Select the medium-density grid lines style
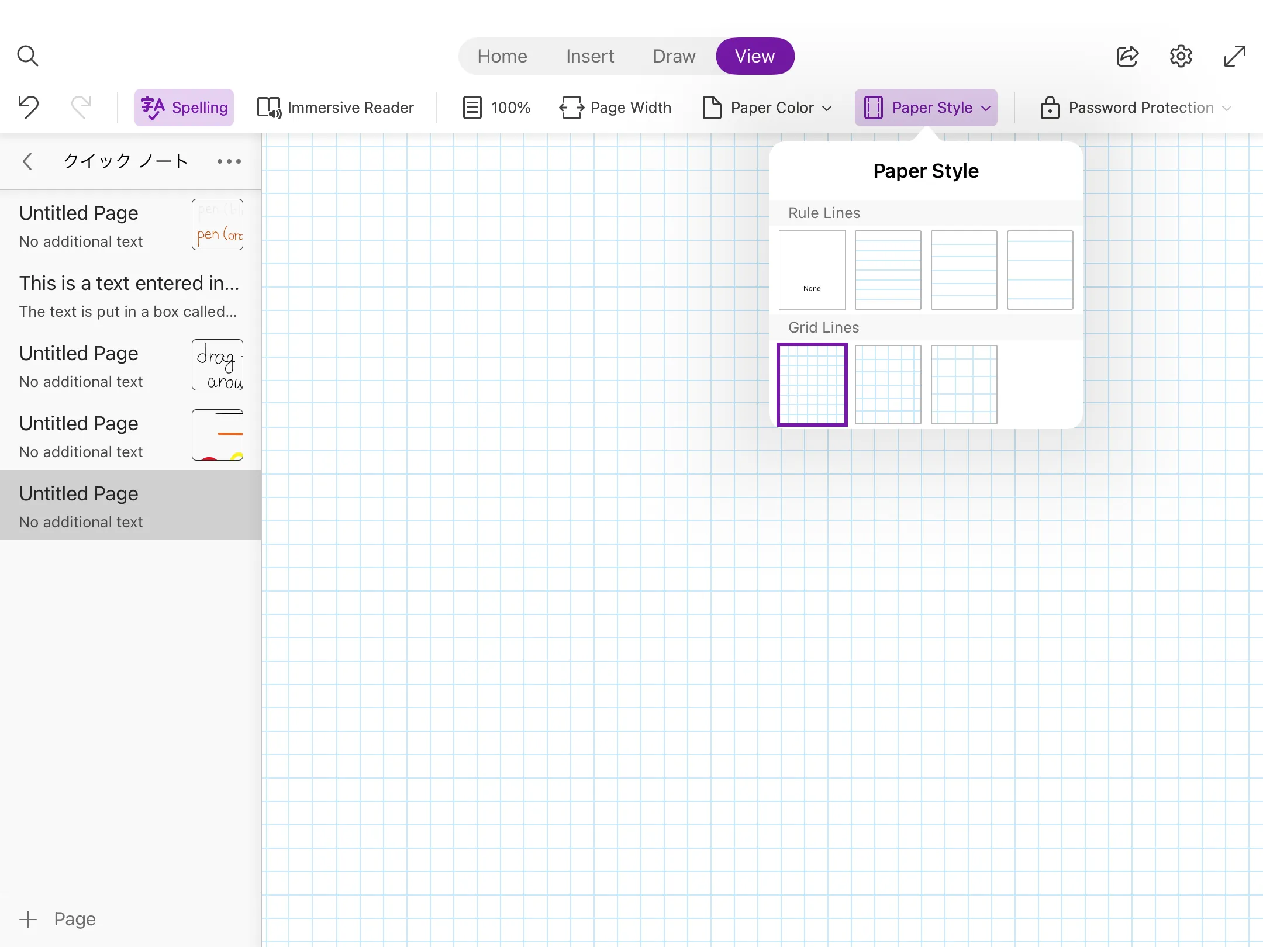The image size is (1263, 947). point(887,384)
